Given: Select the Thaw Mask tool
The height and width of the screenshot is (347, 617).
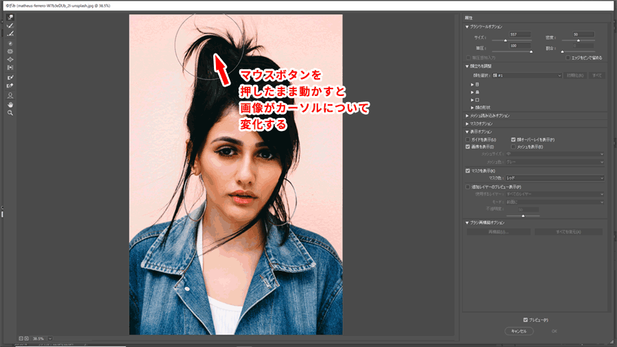Looking at the screenshot, I should [10, 85].
